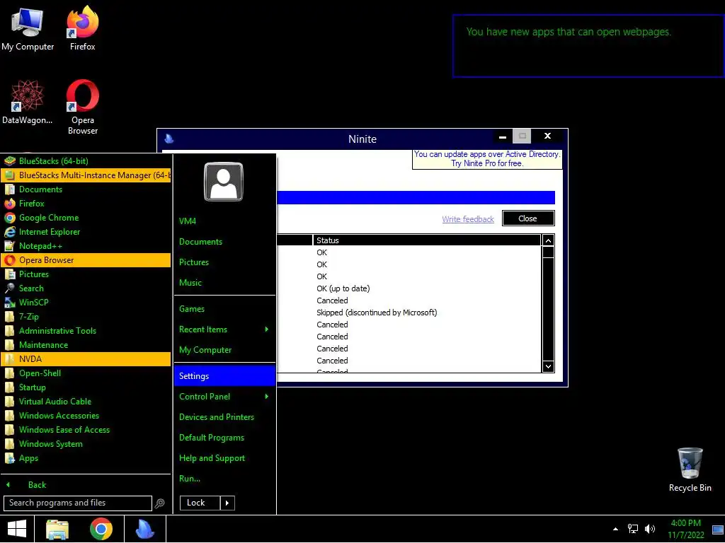Open Games from start menu
This screenshot has width=725, height=543.
point(224,309)
